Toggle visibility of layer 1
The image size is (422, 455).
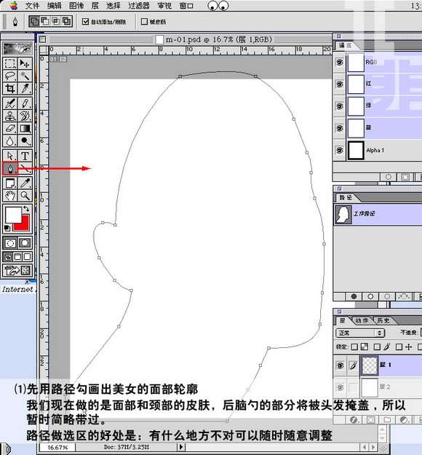click(x=340, y=365)
